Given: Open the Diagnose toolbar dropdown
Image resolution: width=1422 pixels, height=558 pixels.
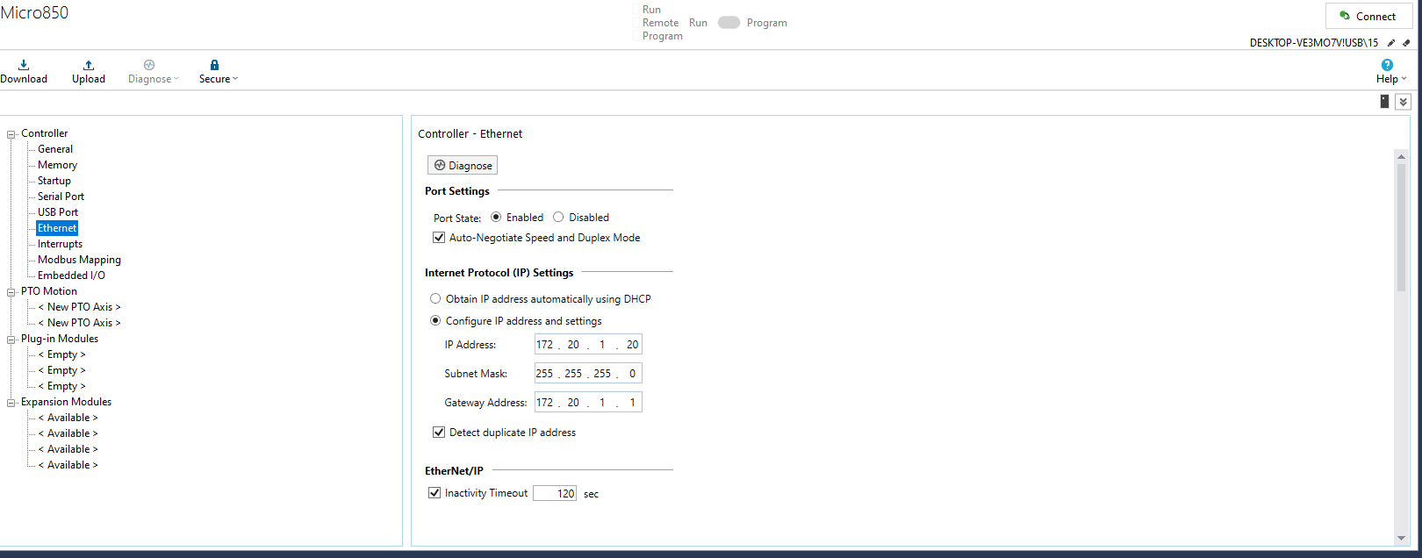Looking at the screenshot, I should [x=153, y=71].
